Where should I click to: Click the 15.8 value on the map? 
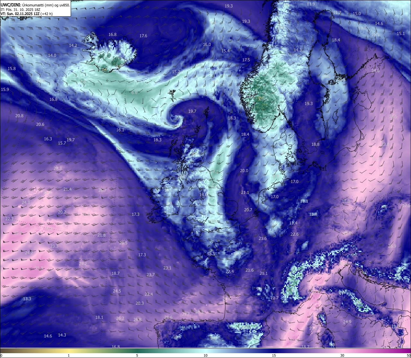point(12,68)
